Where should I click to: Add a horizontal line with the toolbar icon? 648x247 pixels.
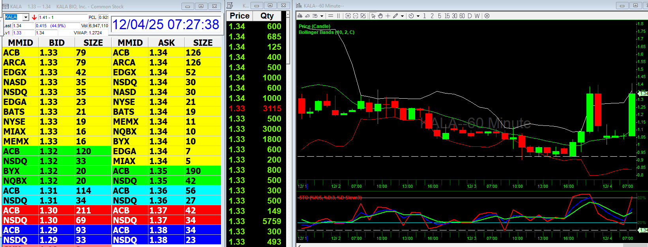[x=331, y=16]
